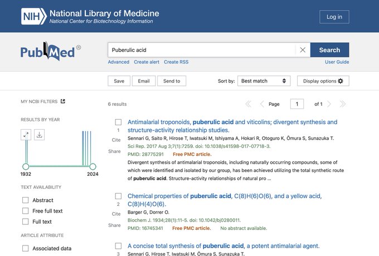Enable the Abstract text availability filter
Screen dimensions: 379x256
[x=26, y=200]
